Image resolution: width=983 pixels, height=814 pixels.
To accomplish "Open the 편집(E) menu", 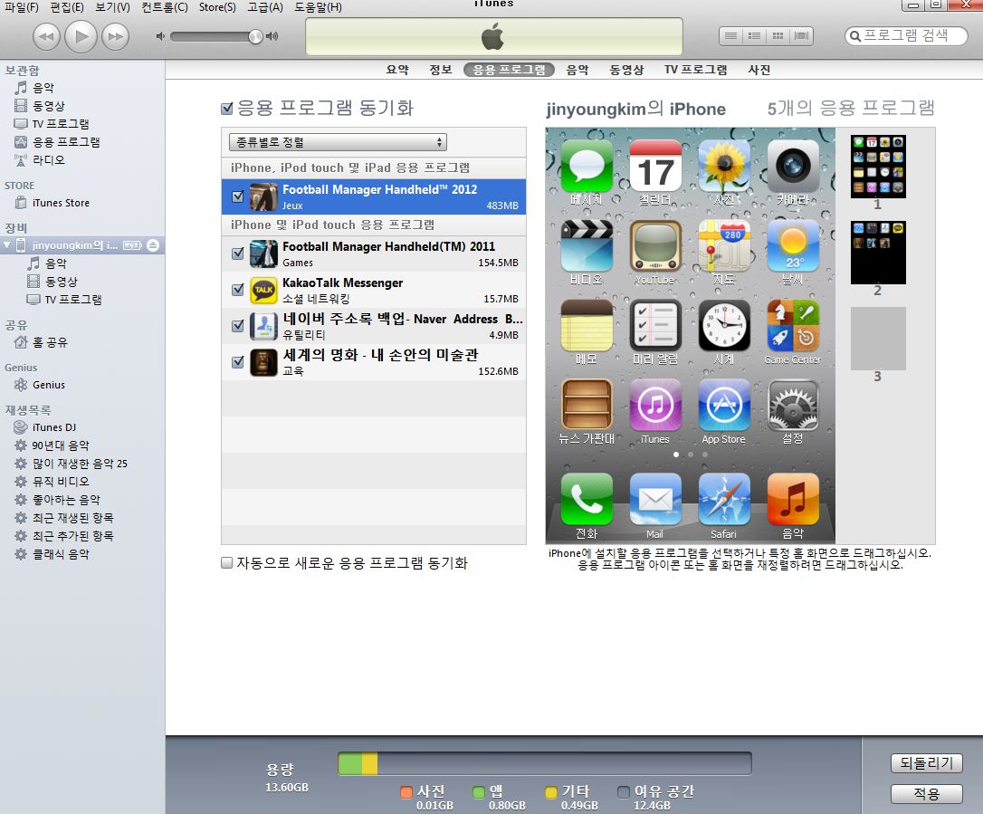I will (67, 7).
